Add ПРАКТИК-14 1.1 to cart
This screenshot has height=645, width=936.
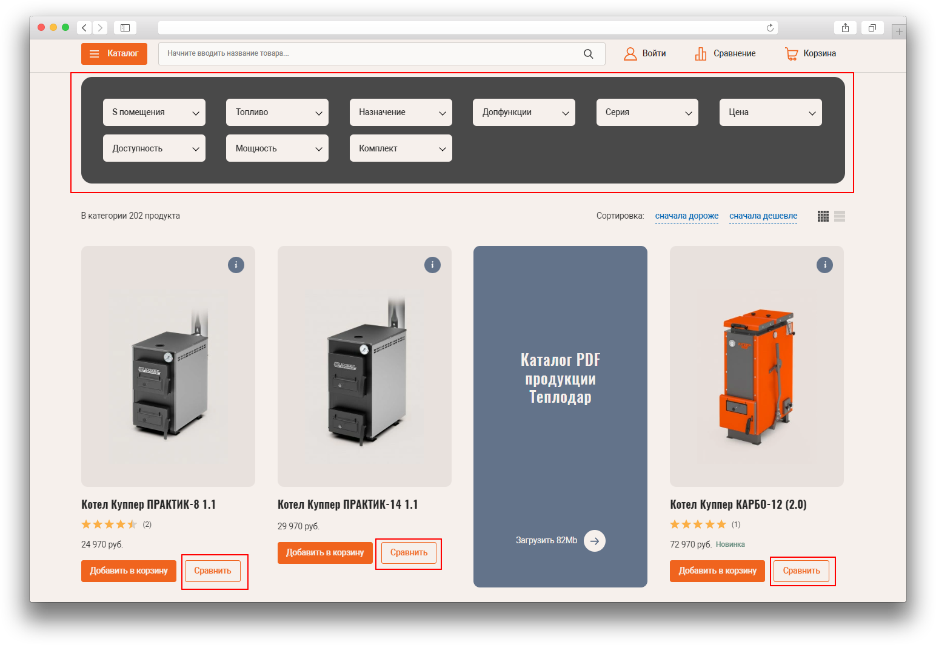click(x=325, y=553)
